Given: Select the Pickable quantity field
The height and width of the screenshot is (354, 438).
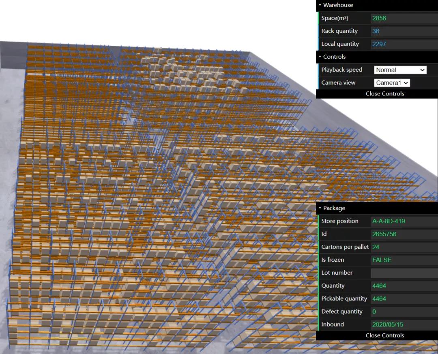Looking at the screenshot, I should [404, 299].
